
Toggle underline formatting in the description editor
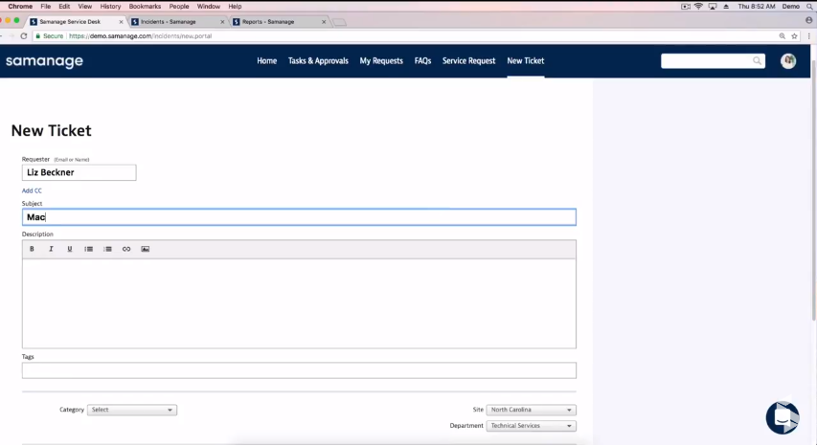[70, 249]
